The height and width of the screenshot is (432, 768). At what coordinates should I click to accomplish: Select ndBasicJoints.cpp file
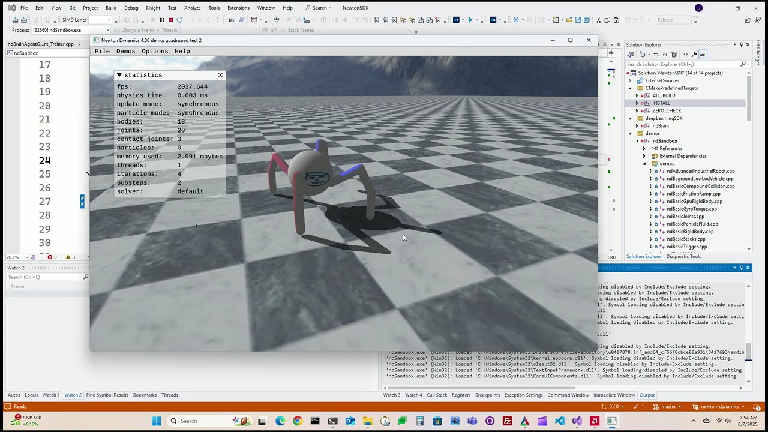pos(685,216)
